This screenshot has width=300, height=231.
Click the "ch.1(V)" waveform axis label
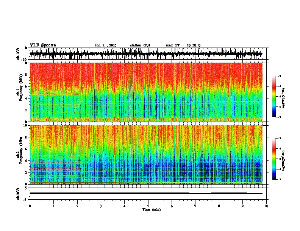tap(18, 54)
